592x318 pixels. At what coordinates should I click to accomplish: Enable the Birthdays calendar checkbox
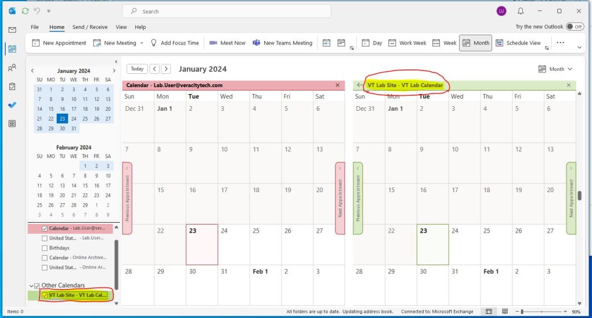tap(45, 248)
